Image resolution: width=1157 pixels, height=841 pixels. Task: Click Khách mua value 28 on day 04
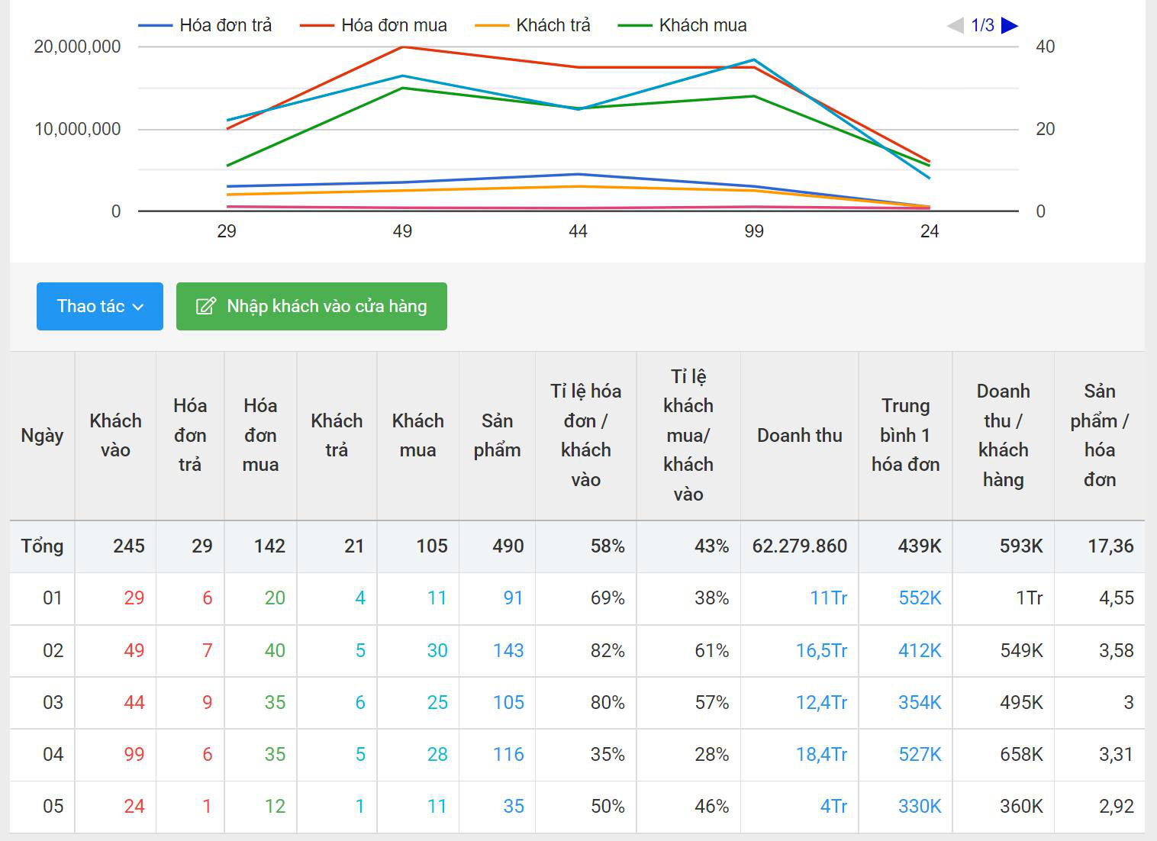click(437, 754)
